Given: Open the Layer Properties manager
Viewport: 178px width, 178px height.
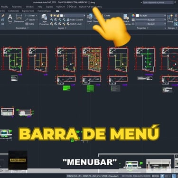Looking at the screenshot, I should pyautogui.click(x=44, y=19).
